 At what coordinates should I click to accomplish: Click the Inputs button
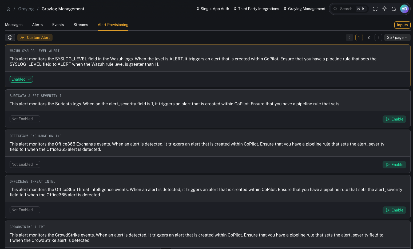[x=402, y=25]
